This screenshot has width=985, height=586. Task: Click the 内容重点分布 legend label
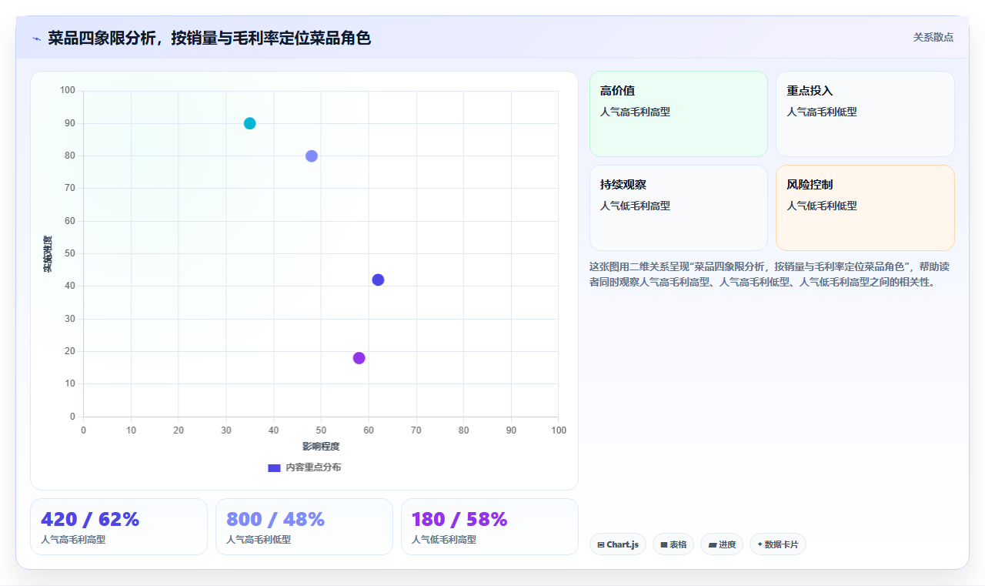313,467
